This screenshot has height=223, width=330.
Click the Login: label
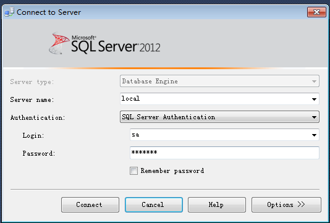pos(33,135)
